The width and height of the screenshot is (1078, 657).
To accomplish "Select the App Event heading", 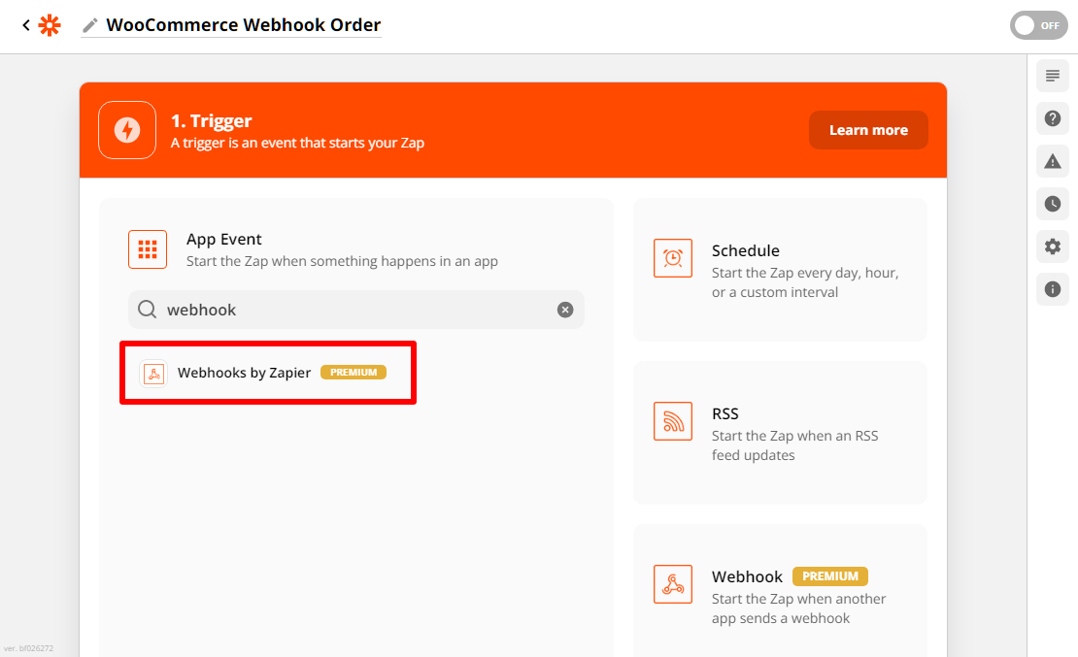I will [x=223, y=239].
